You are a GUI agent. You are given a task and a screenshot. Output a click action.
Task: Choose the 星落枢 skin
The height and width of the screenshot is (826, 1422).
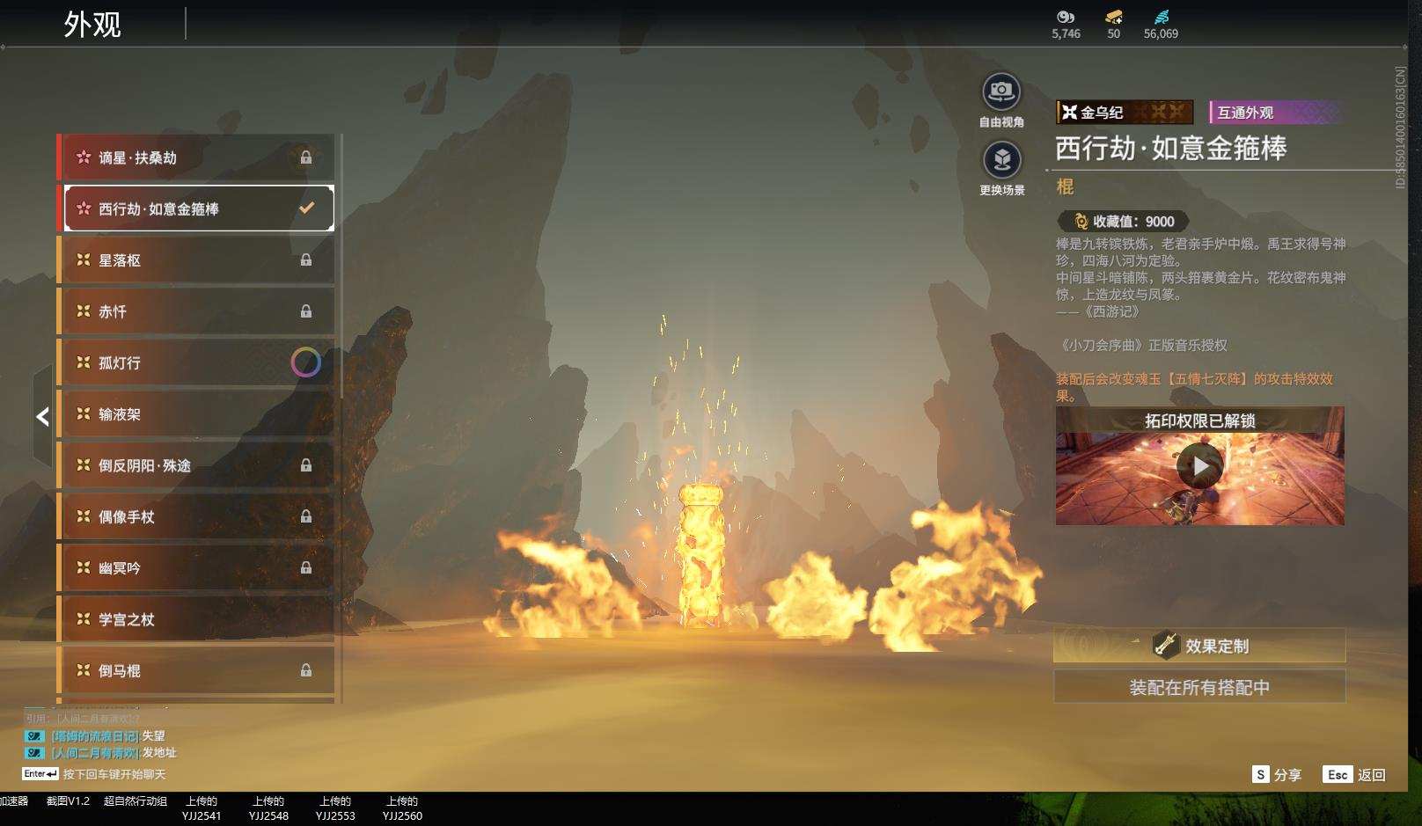195,260
